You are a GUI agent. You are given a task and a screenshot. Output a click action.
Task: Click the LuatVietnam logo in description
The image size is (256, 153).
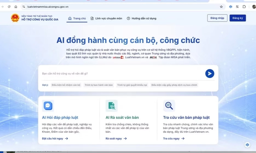tap(118, 57)
